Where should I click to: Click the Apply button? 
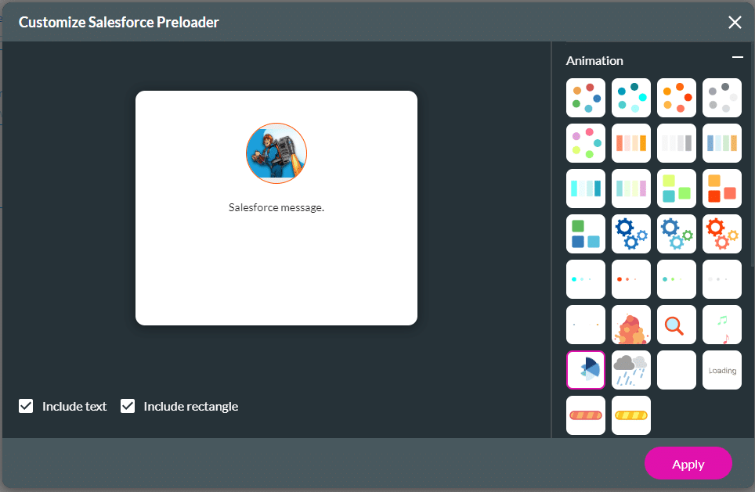click(x=688, y=464)
